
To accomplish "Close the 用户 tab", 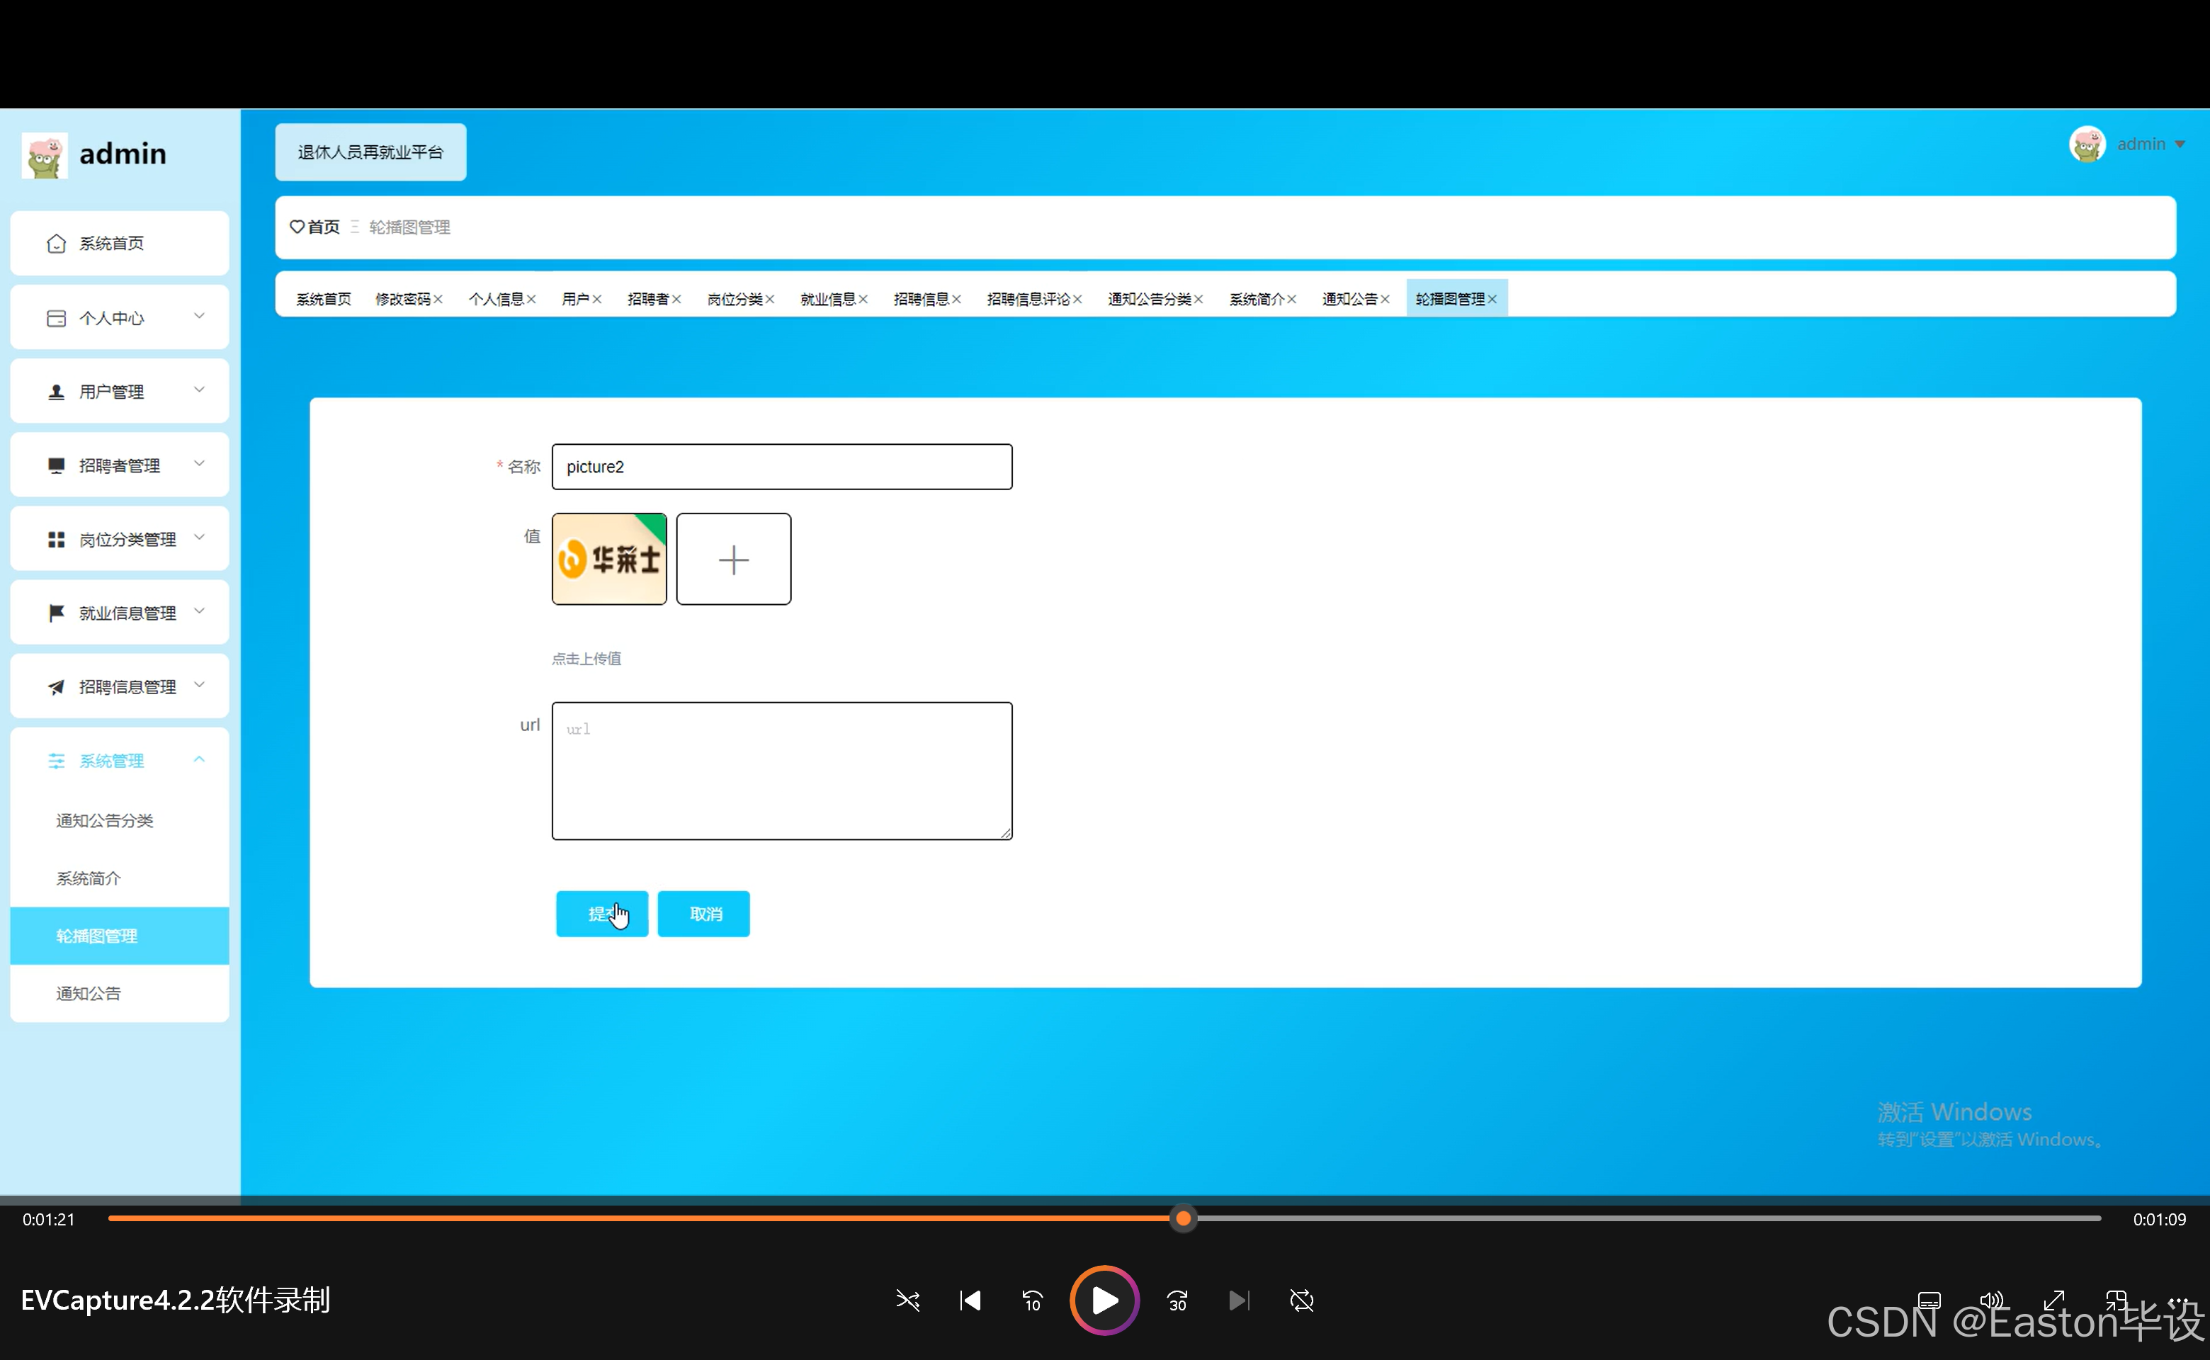I will (597, 300).
